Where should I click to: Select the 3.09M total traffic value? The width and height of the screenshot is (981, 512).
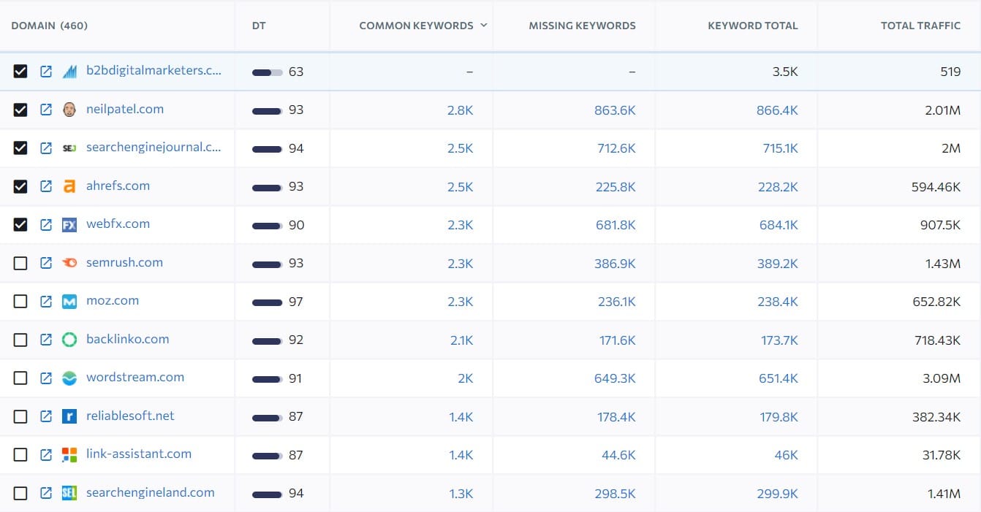coord(942,378)
